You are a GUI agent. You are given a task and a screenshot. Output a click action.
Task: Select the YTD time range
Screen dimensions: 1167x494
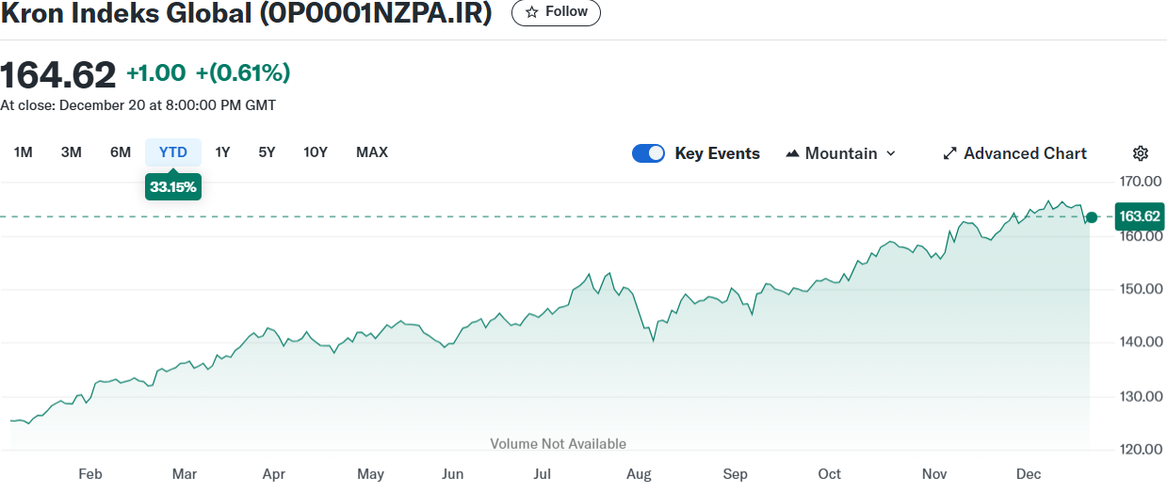[173, 152]
